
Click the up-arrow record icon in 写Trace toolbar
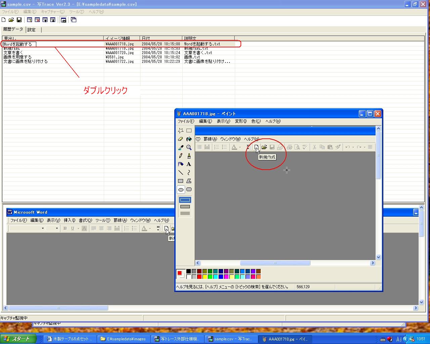(x=45, y=20)
